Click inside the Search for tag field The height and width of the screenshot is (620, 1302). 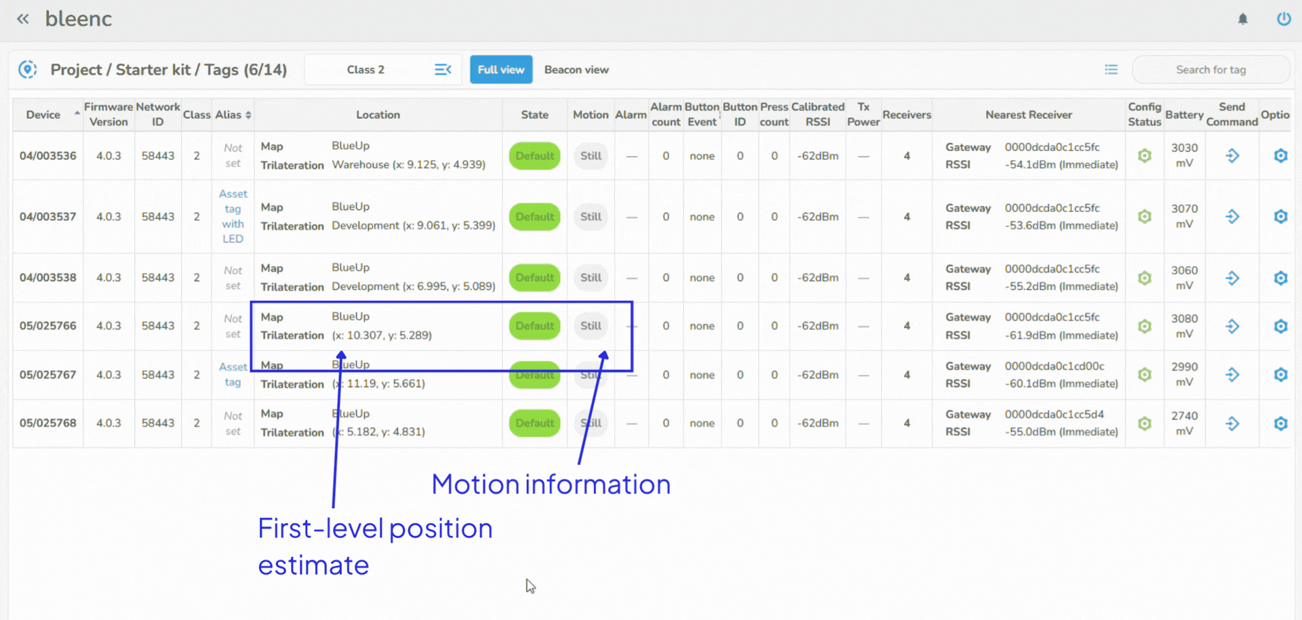1211,69
